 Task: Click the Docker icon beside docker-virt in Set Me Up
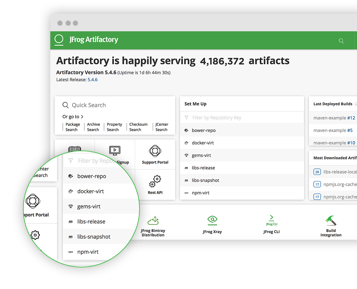tap(186, 143)
